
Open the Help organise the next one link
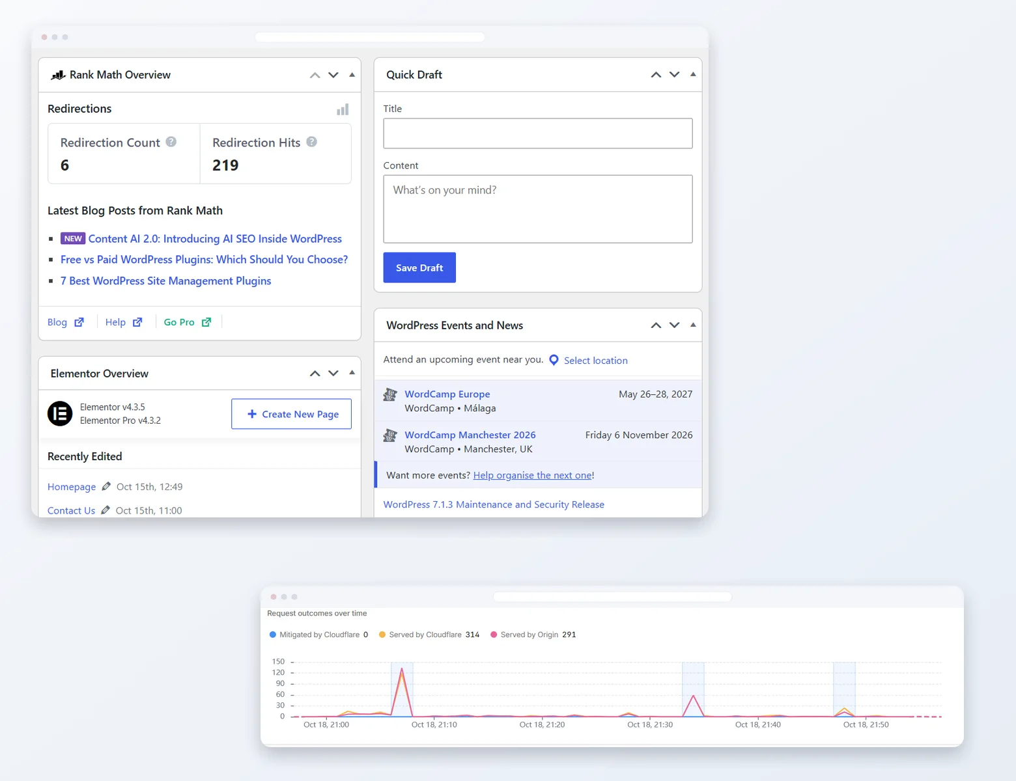533,475
